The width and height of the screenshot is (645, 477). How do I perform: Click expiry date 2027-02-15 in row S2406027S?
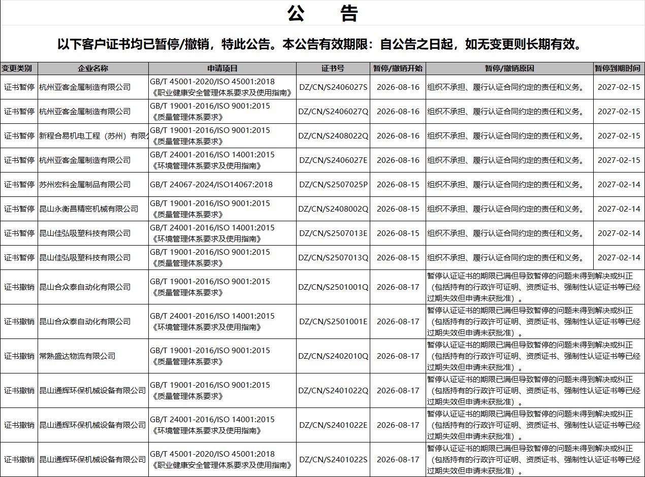point(619,87)
